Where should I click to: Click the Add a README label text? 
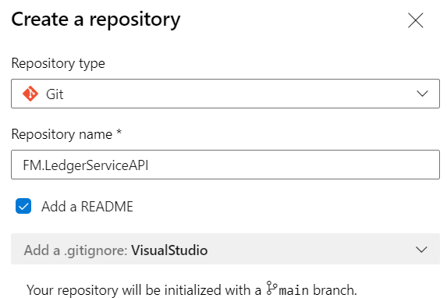pyautogui.click(x=87, y=207)
